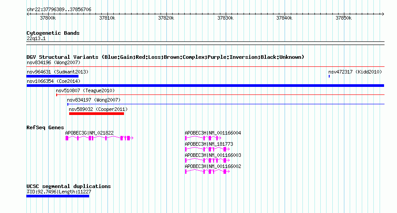The image size is (397, 213).
Task: Click the APOBEC3H|NM_181773 label
Action: pyautogui.click(x=209, y=144)
